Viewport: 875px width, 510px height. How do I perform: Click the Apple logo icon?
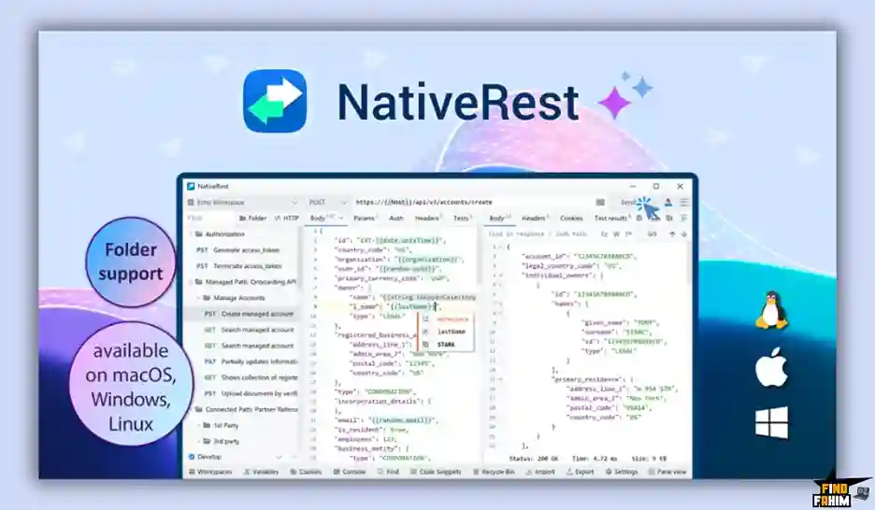coord(772,367)
